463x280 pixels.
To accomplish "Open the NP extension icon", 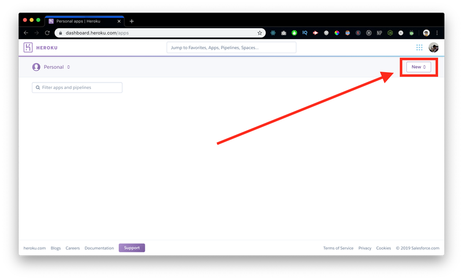I will coord(379,33).
